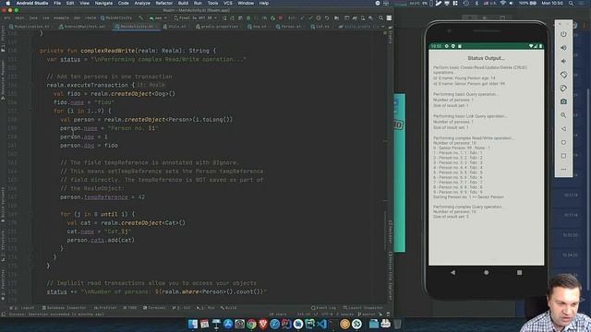Click the emulator zoom magnifier icon
Screen dimensions: 591x332
[x=563, y=115]
